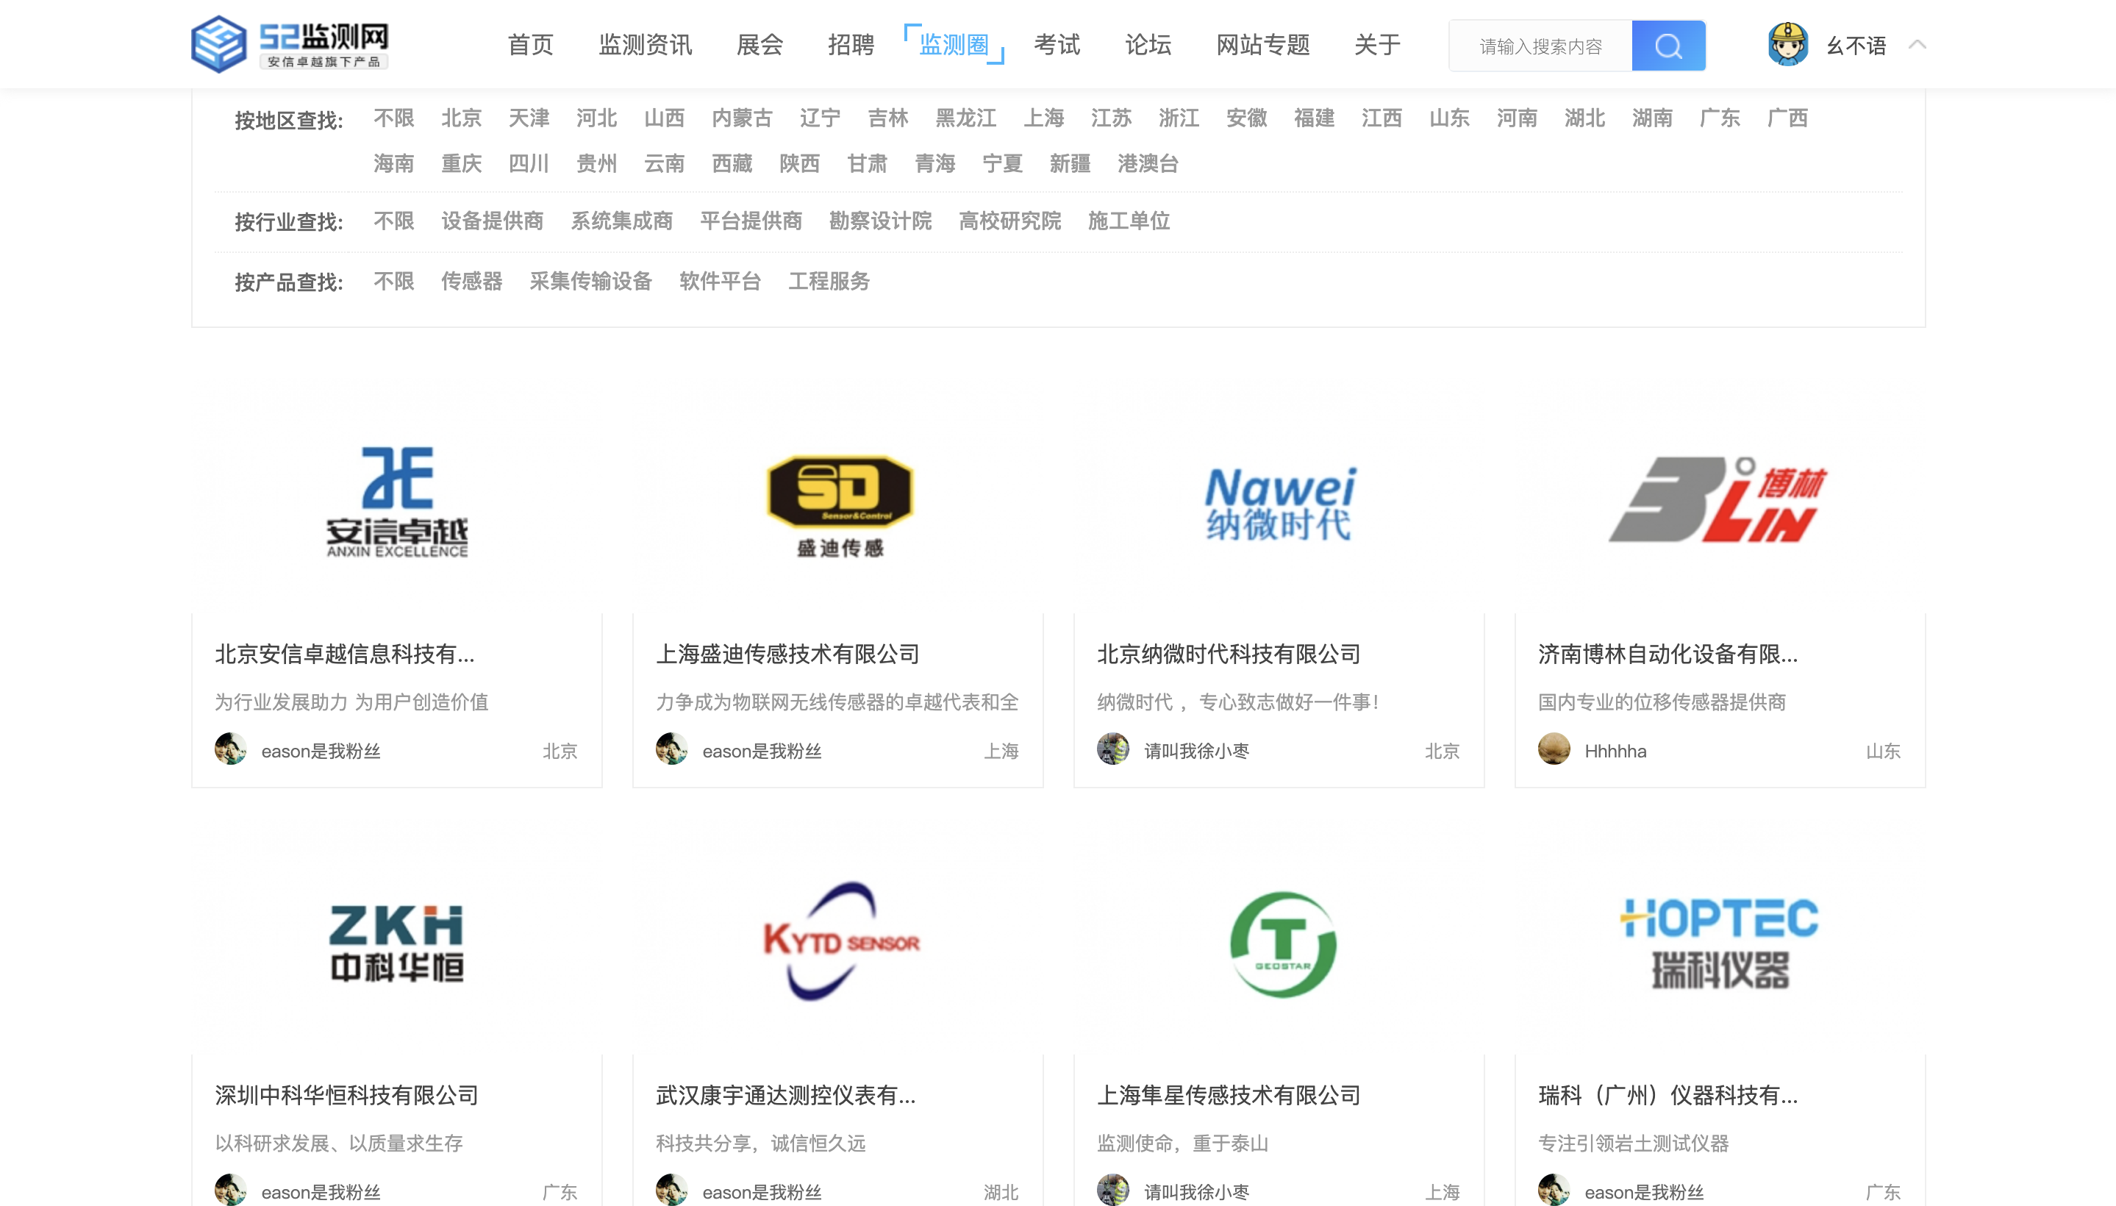
Task: Select 不限 in region filter row
Action: click(x=393, y=118)
